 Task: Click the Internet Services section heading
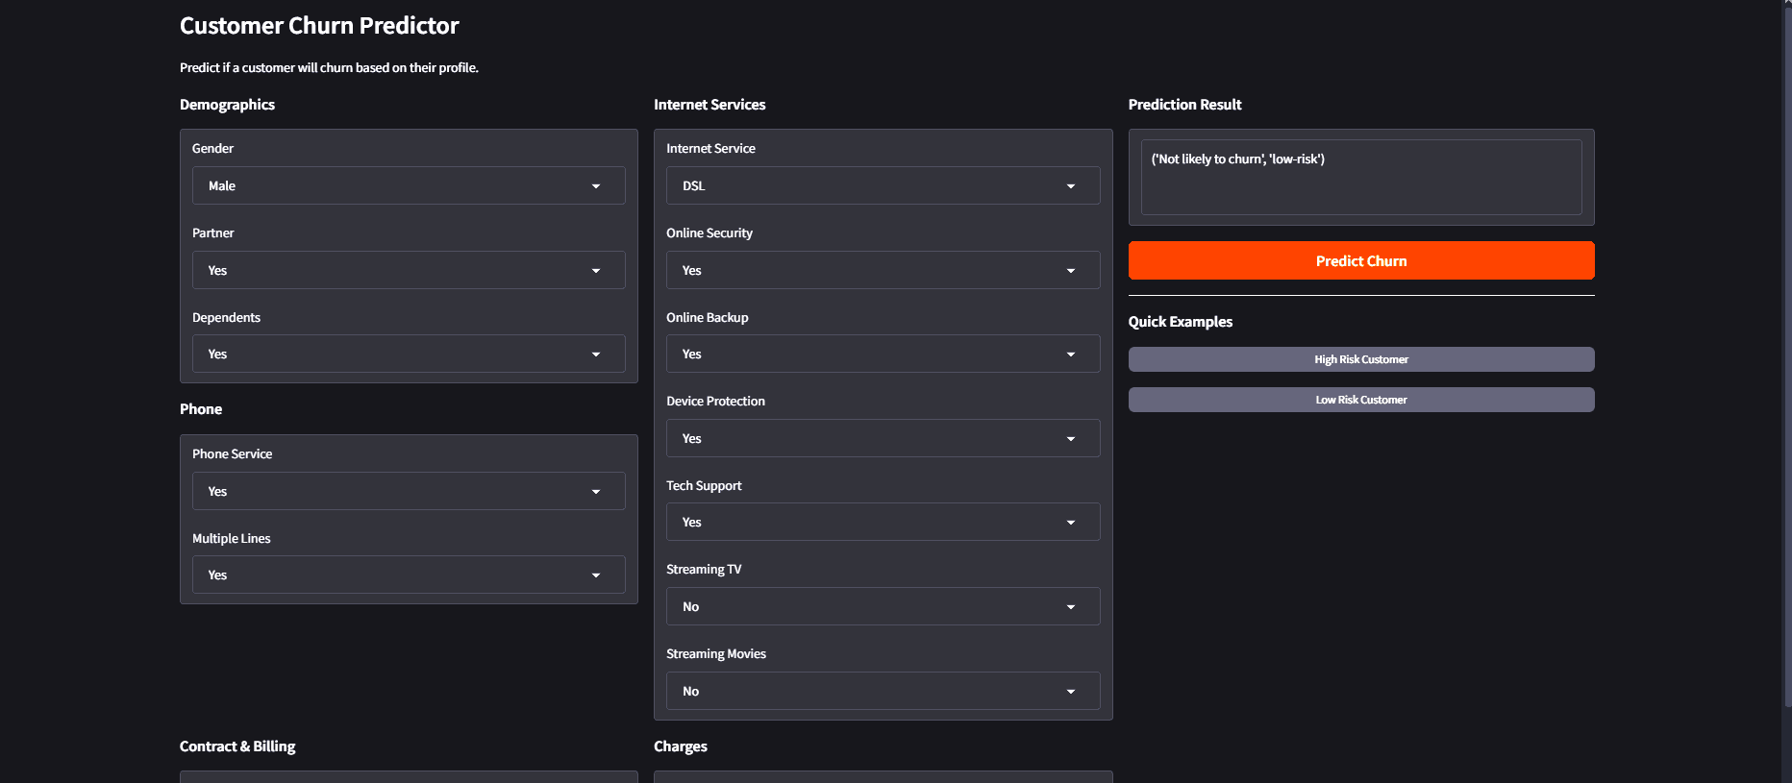709,105
